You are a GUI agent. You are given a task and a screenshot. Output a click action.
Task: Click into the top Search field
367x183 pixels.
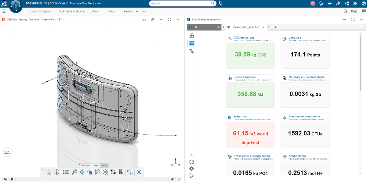[180, 3]
